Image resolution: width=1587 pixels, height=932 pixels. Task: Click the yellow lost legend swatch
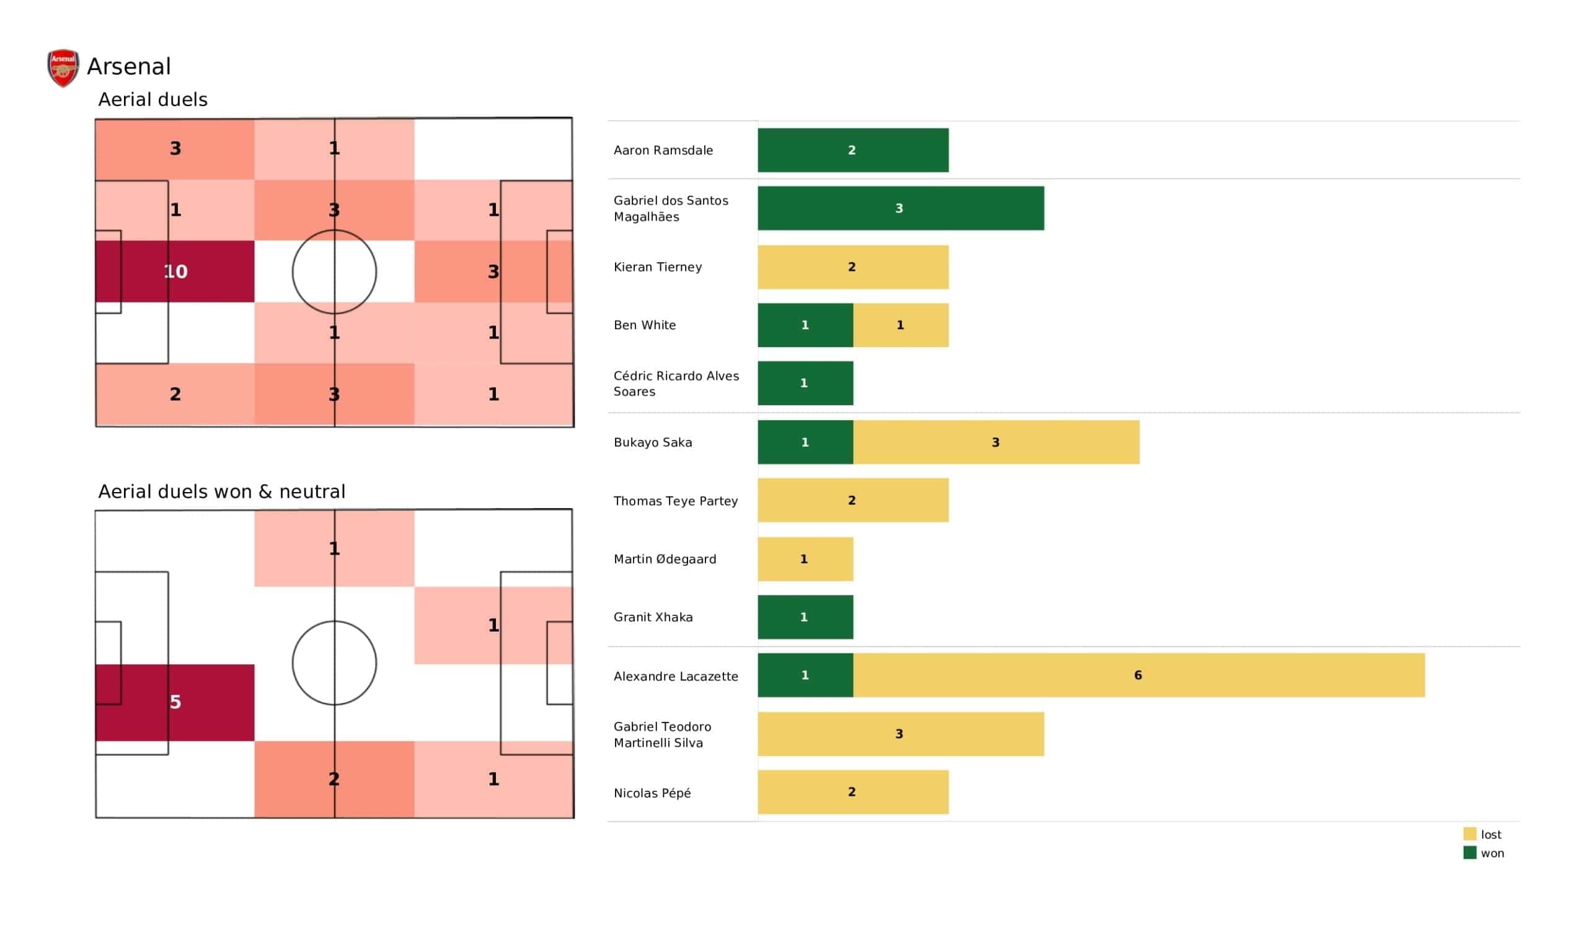pyautogui.click(x=1470, y=833)
